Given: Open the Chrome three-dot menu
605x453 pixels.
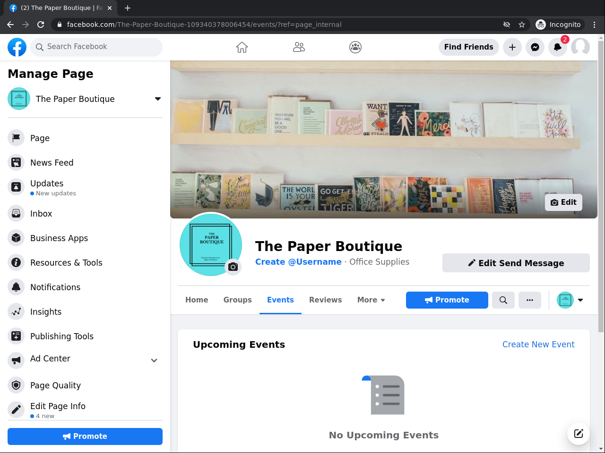Looking at the screenshot, I should coord(595,25).
